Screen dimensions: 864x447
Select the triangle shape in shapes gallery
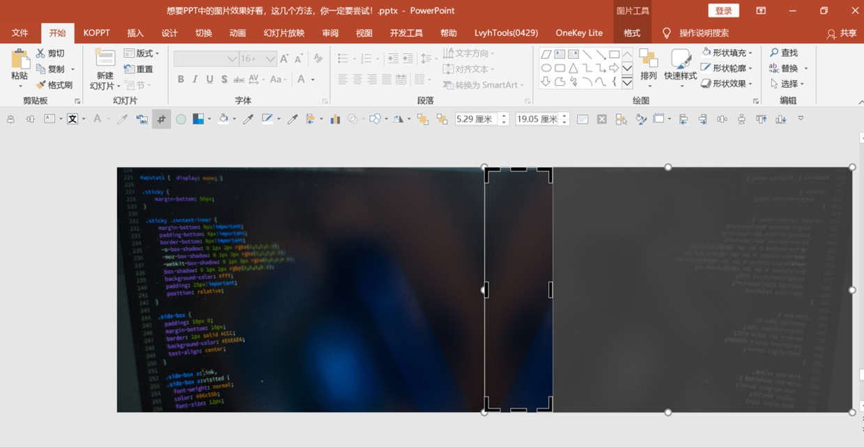[x=573, y=68]
